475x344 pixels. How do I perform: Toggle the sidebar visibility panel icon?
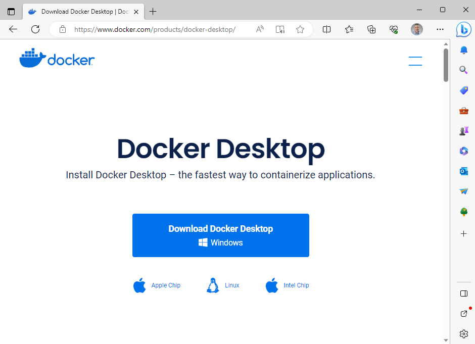(x=463, y=293)
